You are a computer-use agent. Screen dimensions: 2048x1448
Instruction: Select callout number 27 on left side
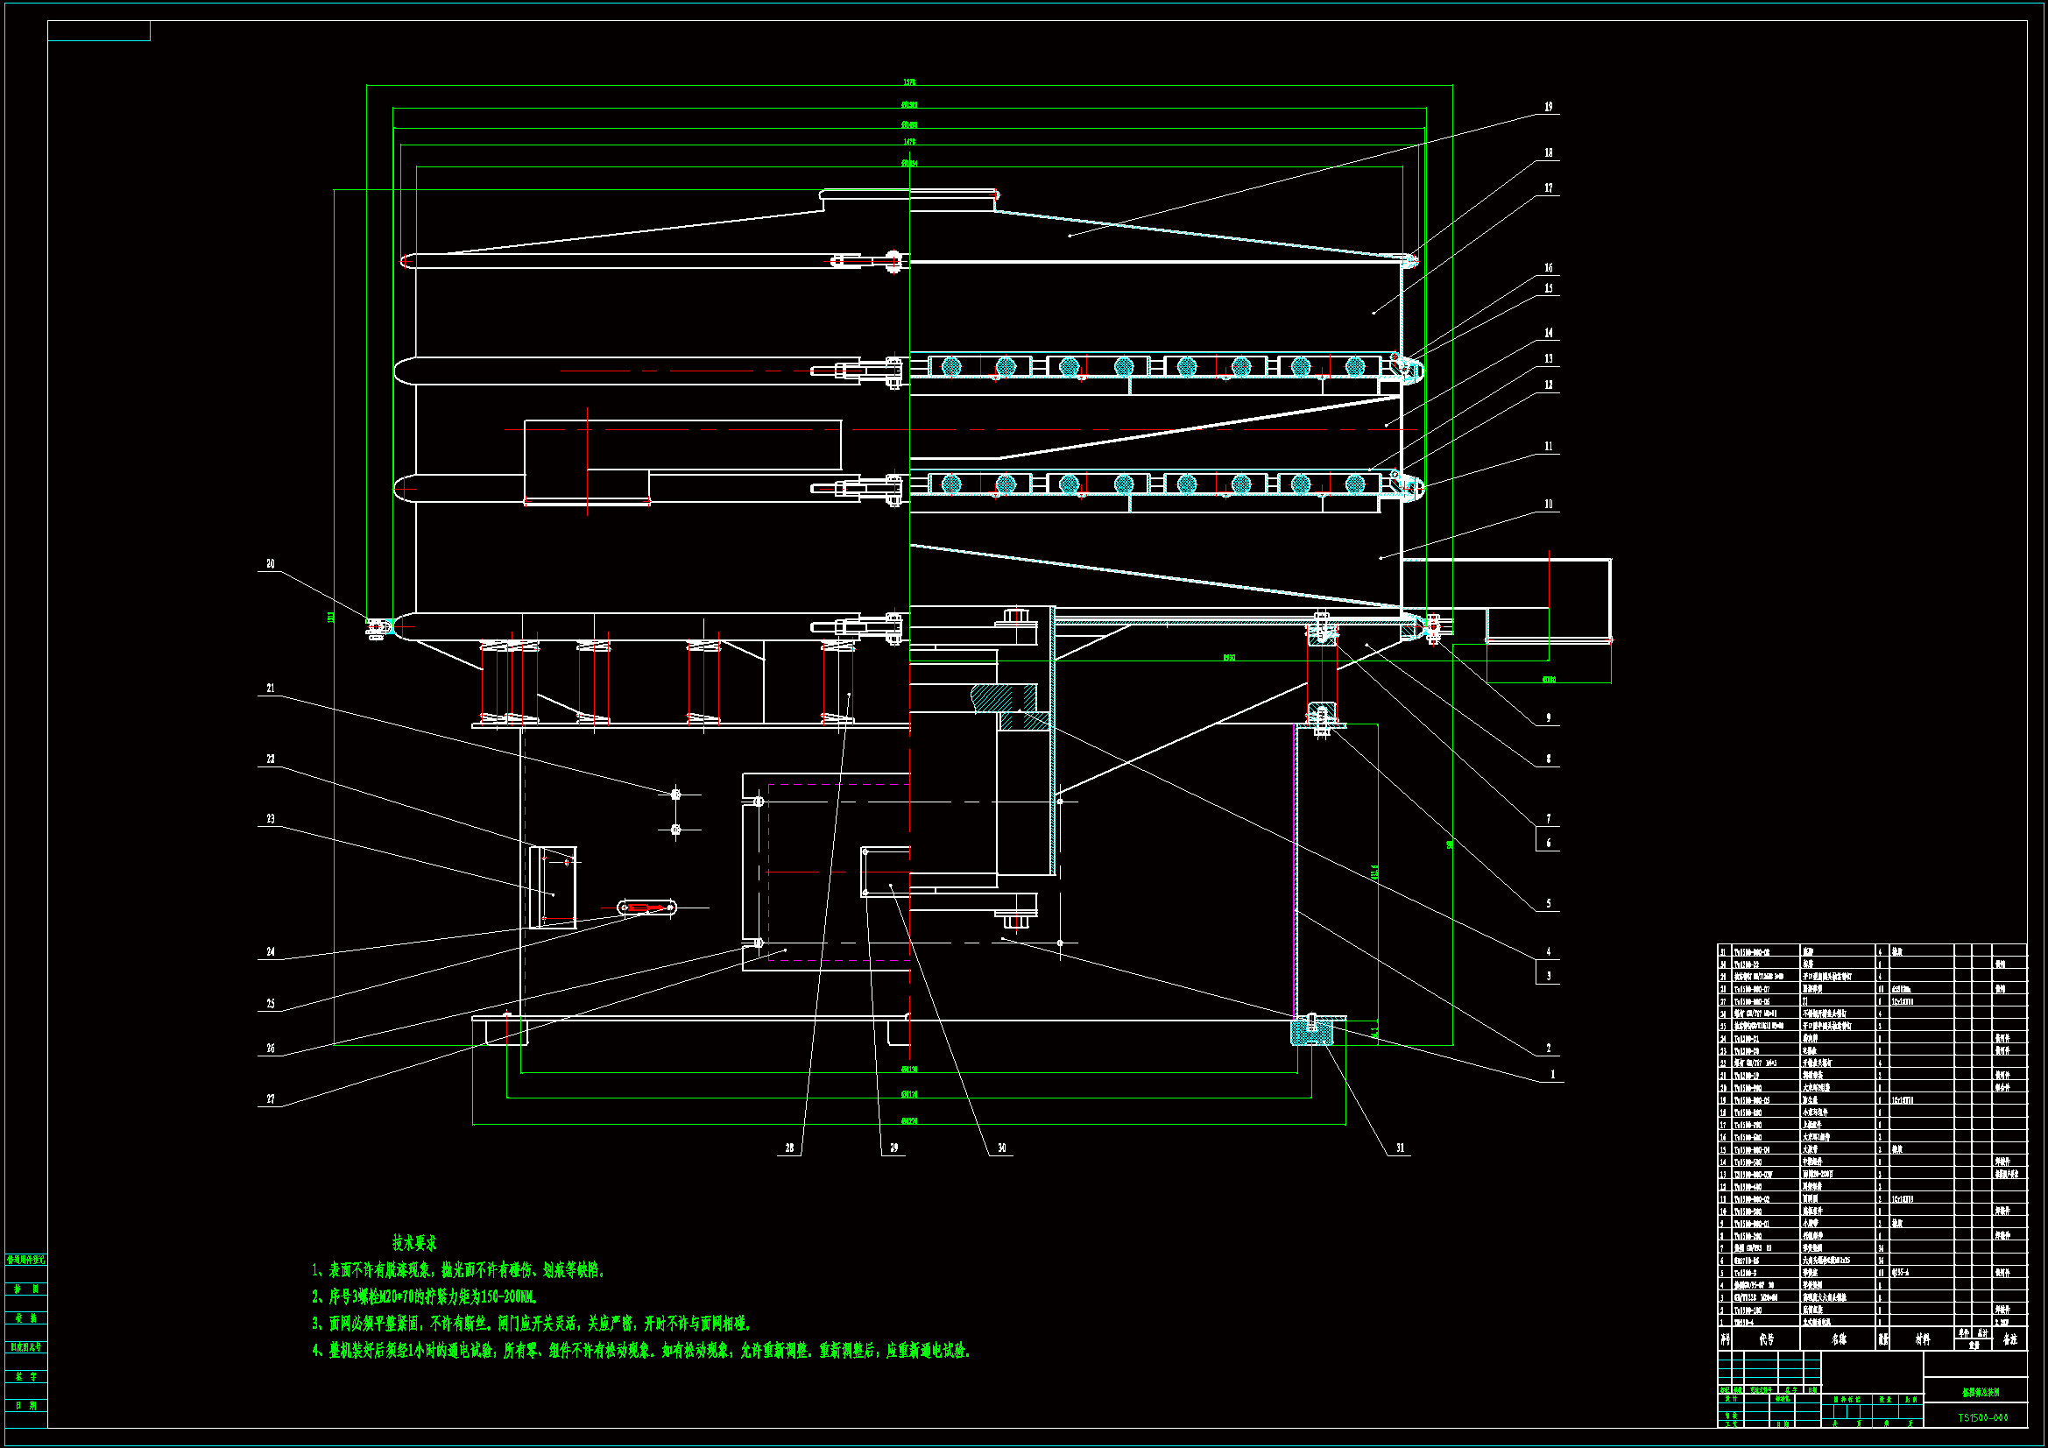[x=271, y=1099]
